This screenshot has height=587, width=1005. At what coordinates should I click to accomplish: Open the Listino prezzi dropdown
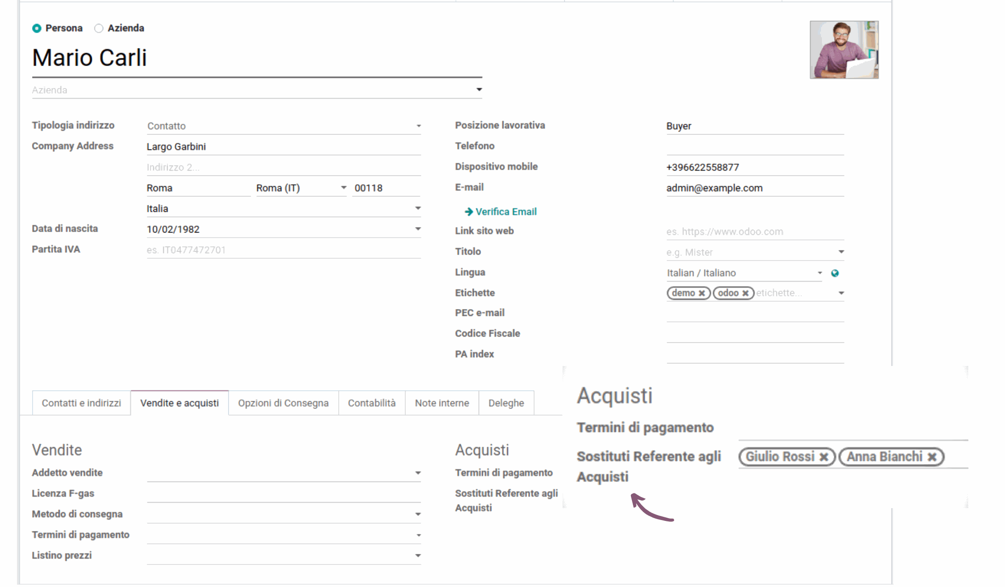coord(417,555)
